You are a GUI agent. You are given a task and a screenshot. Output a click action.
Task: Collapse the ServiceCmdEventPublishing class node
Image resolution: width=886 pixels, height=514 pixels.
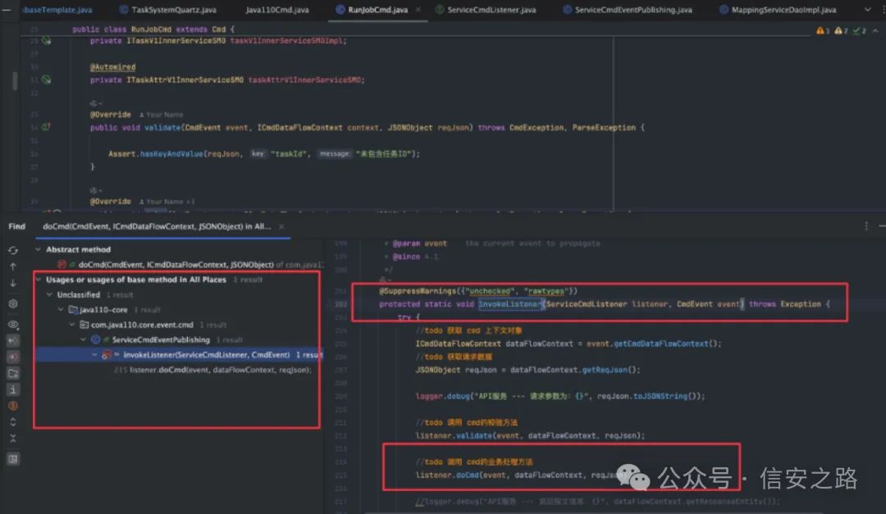click(83, 339)
